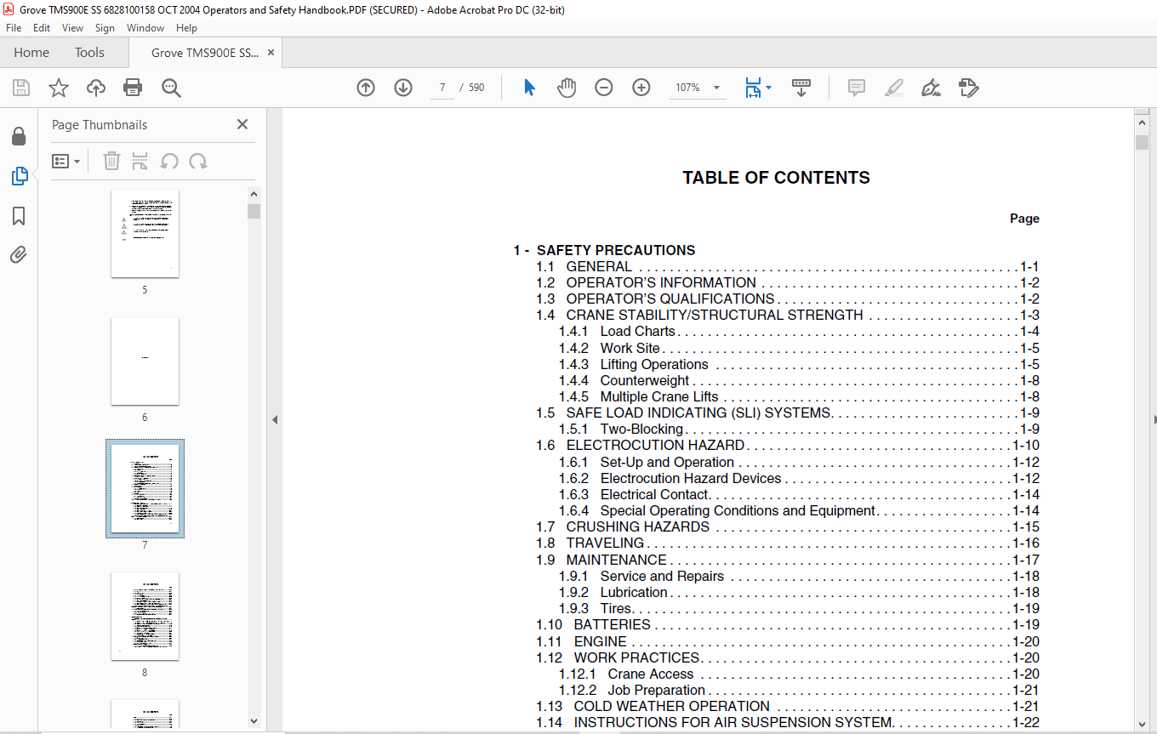Click the fit page width icon
This screenshot has width=1157, height=734.
[753, 88]
